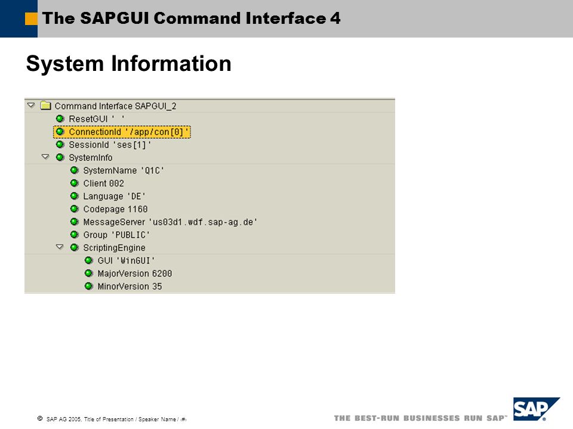Select the MinorVersion 35 entry
573x429 pixels.
(130, 287)
